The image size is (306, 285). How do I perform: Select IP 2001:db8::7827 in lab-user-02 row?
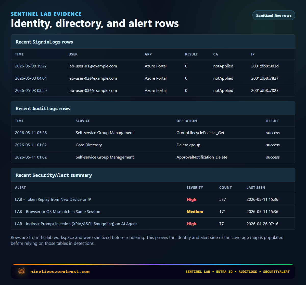click(x=265, y=78)
